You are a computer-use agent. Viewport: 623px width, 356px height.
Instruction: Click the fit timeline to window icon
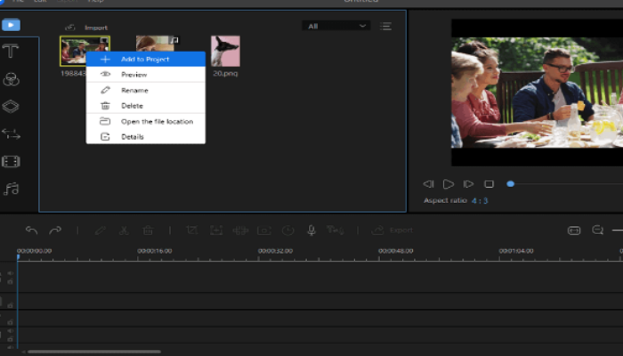click(x=574, y=230)
